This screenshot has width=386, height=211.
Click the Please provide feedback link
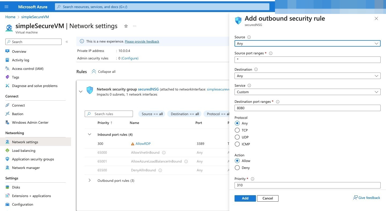click(x=142, y=42)
